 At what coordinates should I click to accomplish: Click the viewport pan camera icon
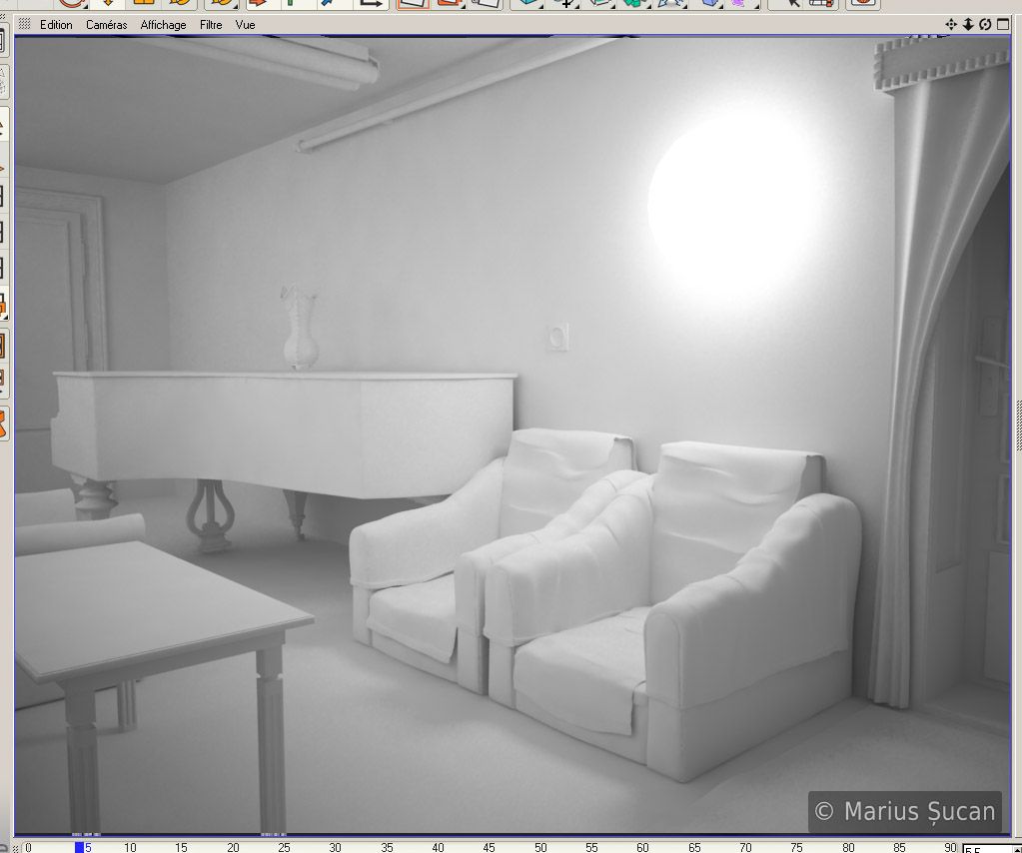tap(951, 25)
